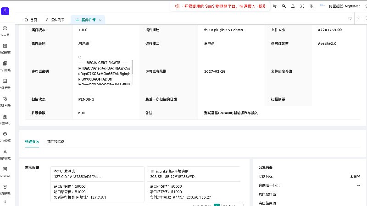Close the plugin details tab
Image resolution: width=367 pixels, height=206 pixels.
100,20
